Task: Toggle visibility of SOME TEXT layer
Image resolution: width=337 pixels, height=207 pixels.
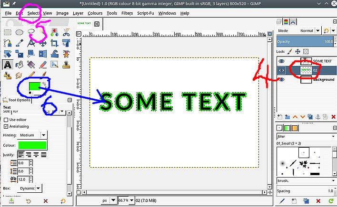Action: pos(281,61)
